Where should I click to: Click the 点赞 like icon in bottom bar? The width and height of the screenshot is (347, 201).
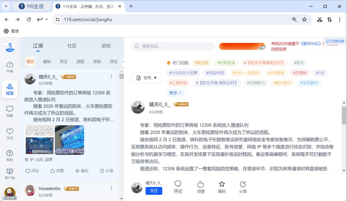(x=200, y=187)
